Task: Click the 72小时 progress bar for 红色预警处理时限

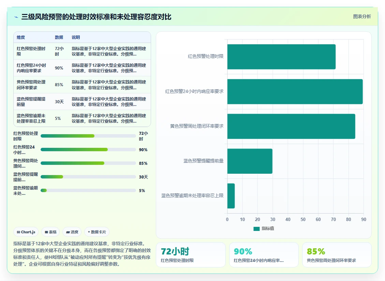Action: [x=88, y=136]
